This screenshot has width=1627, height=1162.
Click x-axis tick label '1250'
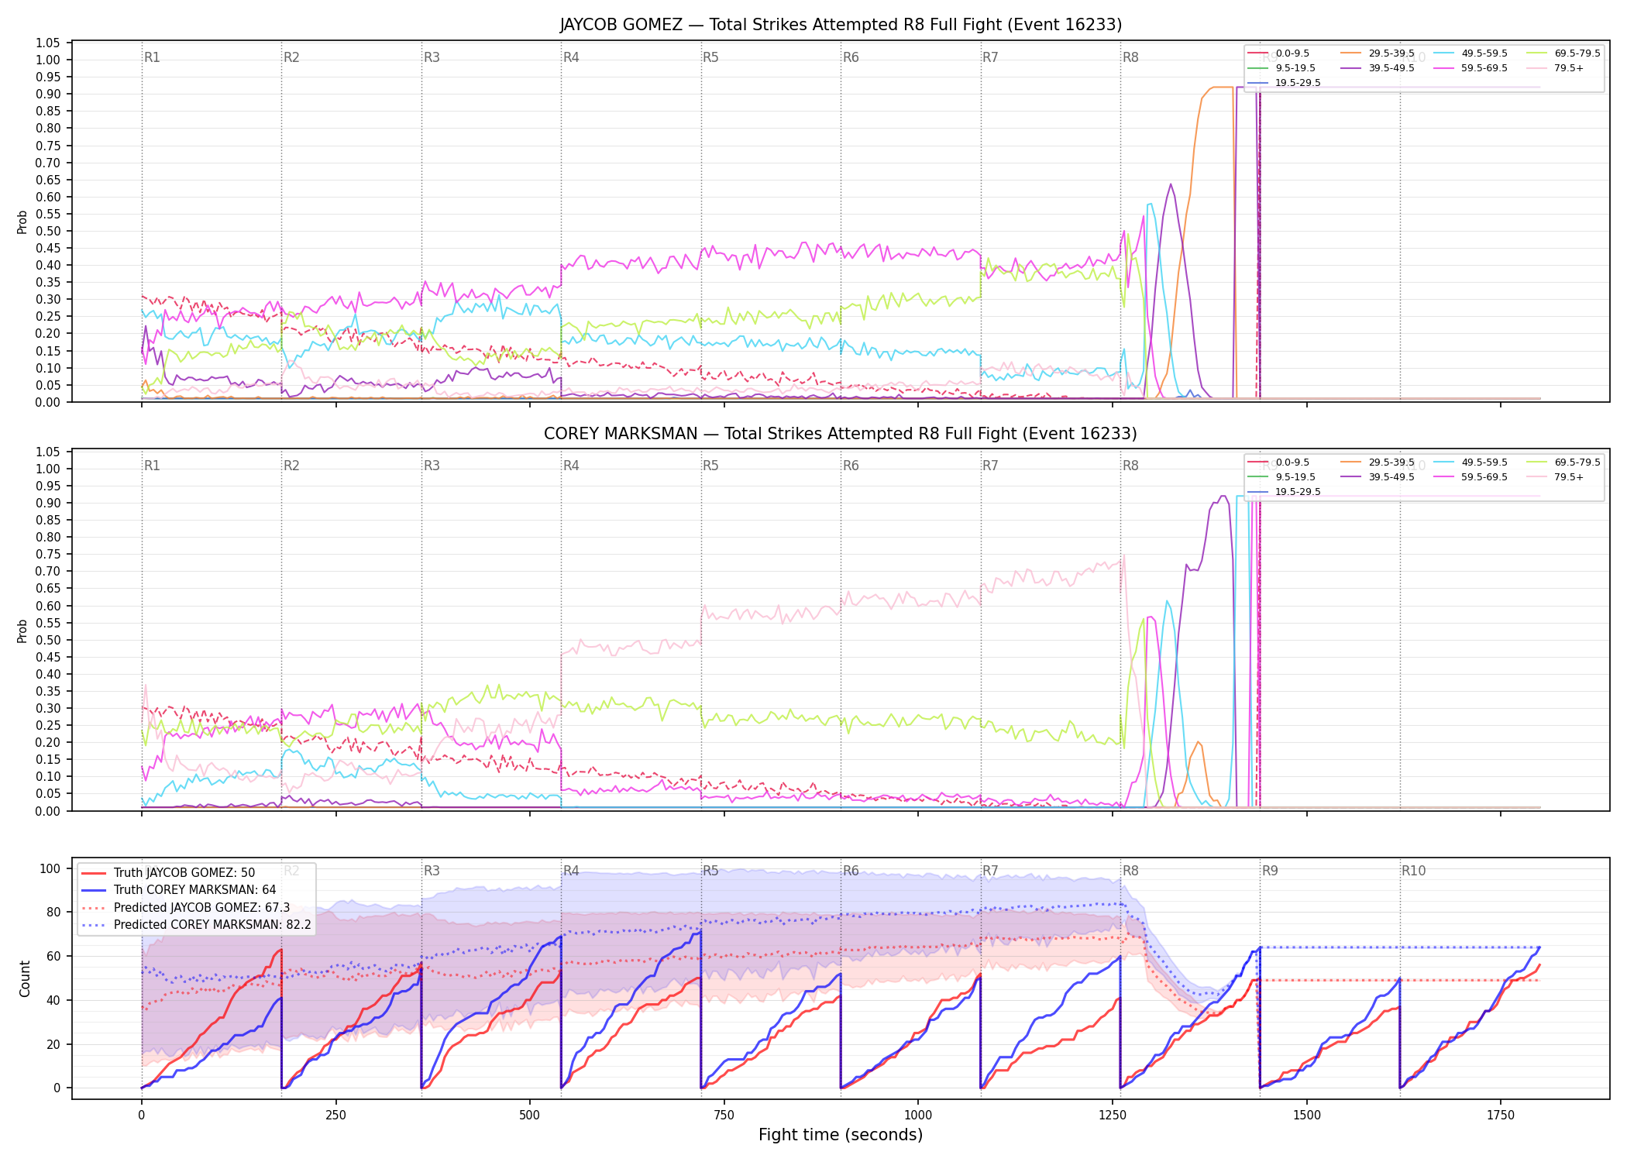pyautogui.click(x=1113, y=1116)
